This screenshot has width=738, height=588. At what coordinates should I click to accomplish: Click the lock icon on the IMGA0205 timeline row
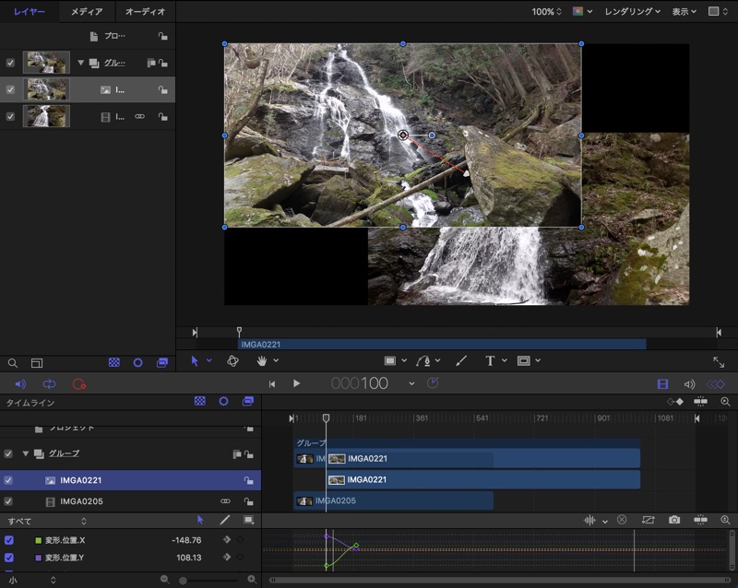point(248,501)
